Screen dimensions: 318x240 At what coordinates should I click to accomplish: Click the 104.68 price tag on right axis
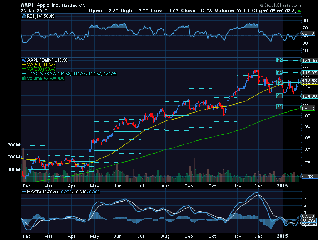pos(309,96)
